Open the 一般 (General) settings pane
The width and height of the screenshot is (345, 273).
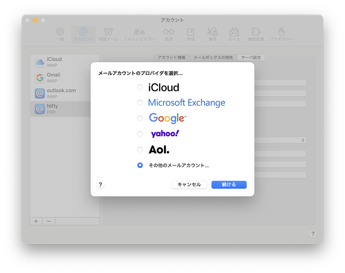pyautogui.click(x=60, y=34)
